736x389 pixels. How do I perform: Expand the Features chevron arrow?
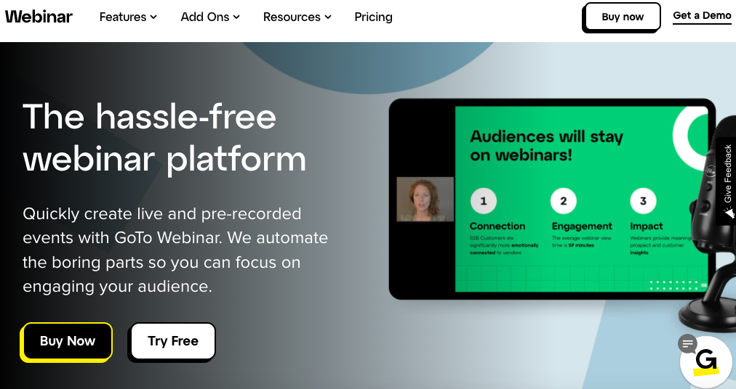coord(153,17)
